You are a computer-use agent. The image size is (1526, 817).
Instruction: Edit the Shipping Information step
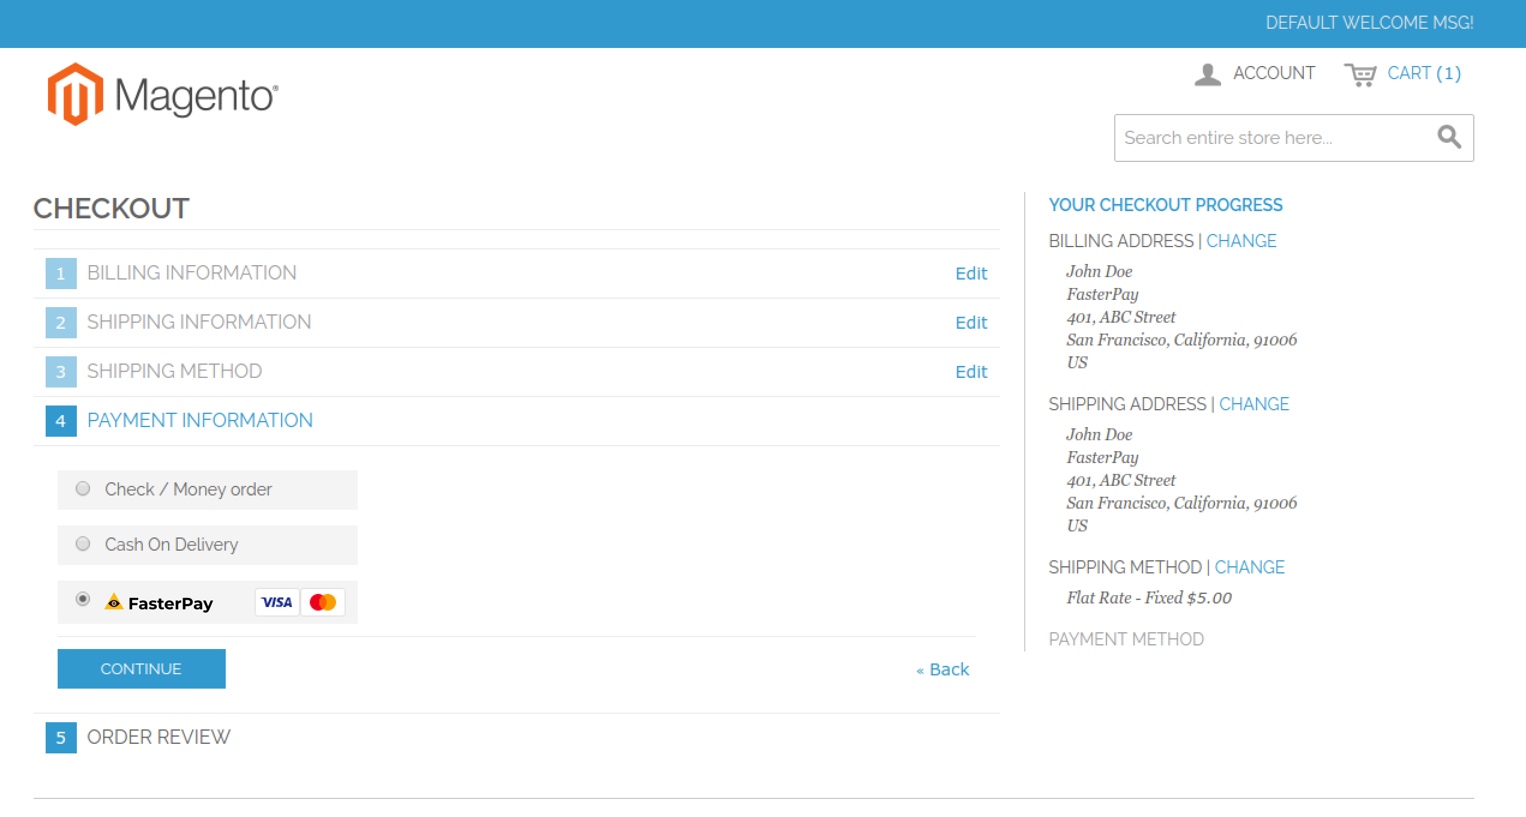tap(971, 323)
